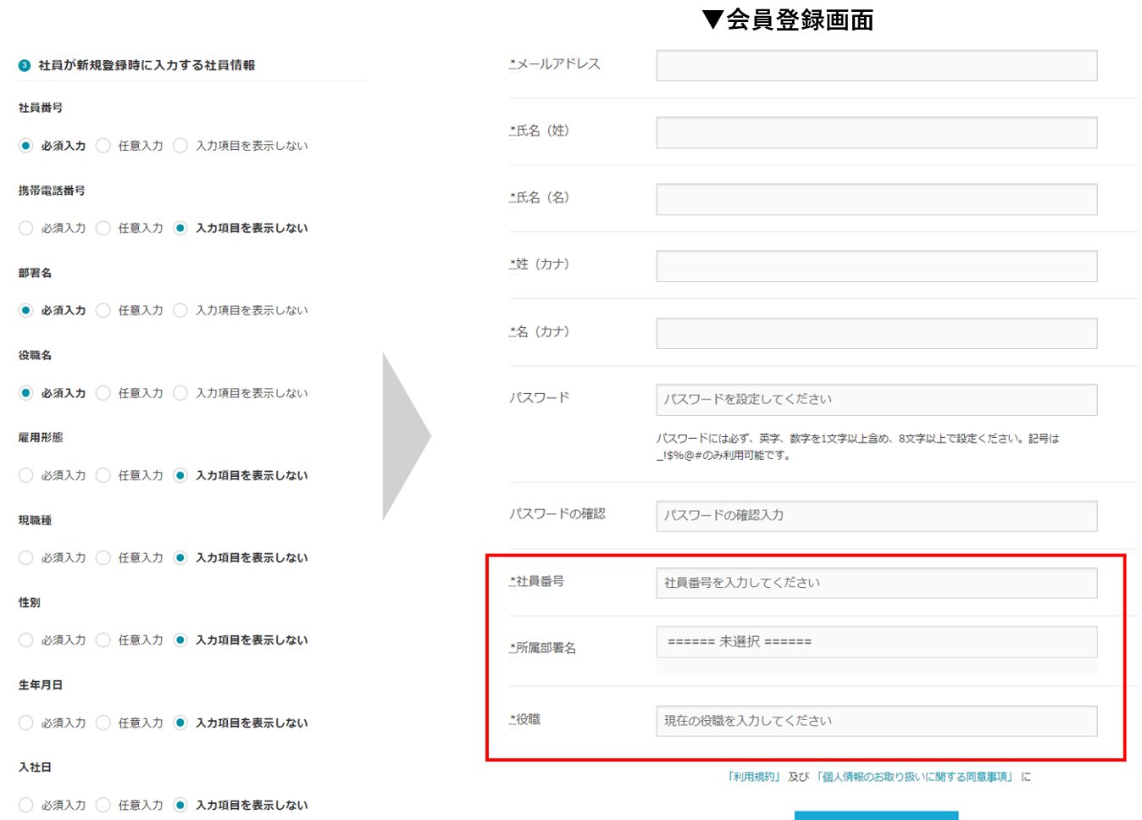Select 任意入力 for 役職名
The height and width of the screenshot is (820, 1142).
click(103, 393)
